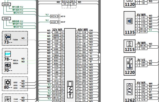Viewport: 159px width, 102px height.
Task: Select the 2V VE label at component 1220
Action: click(x=141, y=60)
